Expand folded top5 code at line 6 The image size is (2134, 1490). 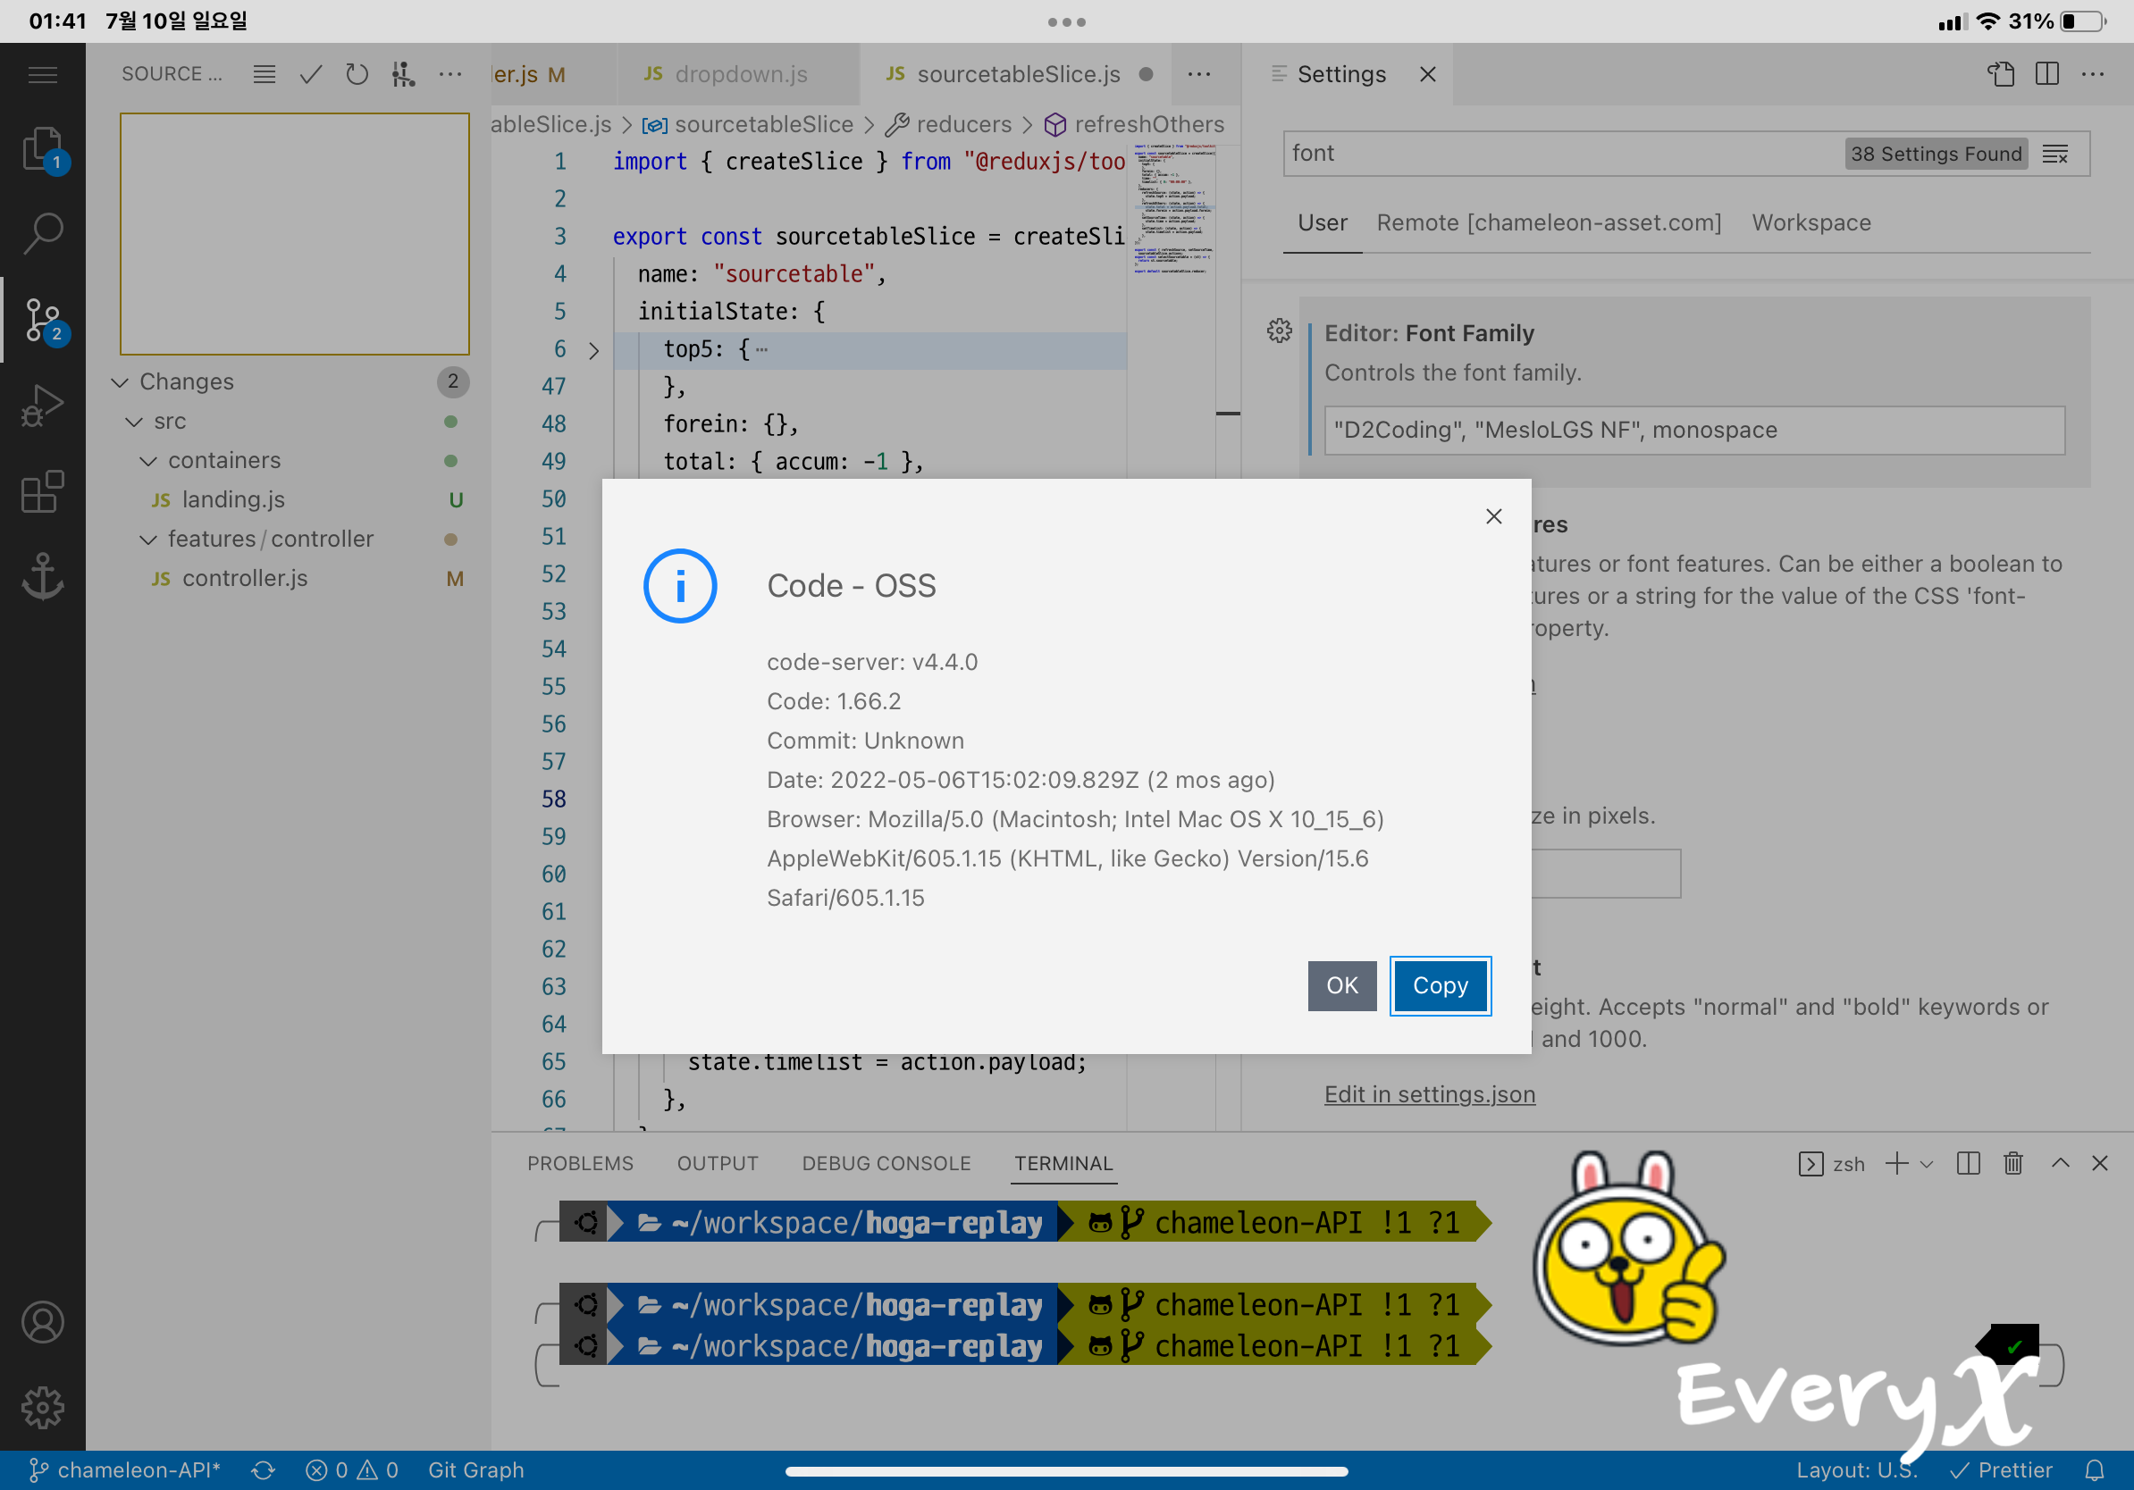coord(594,350)
